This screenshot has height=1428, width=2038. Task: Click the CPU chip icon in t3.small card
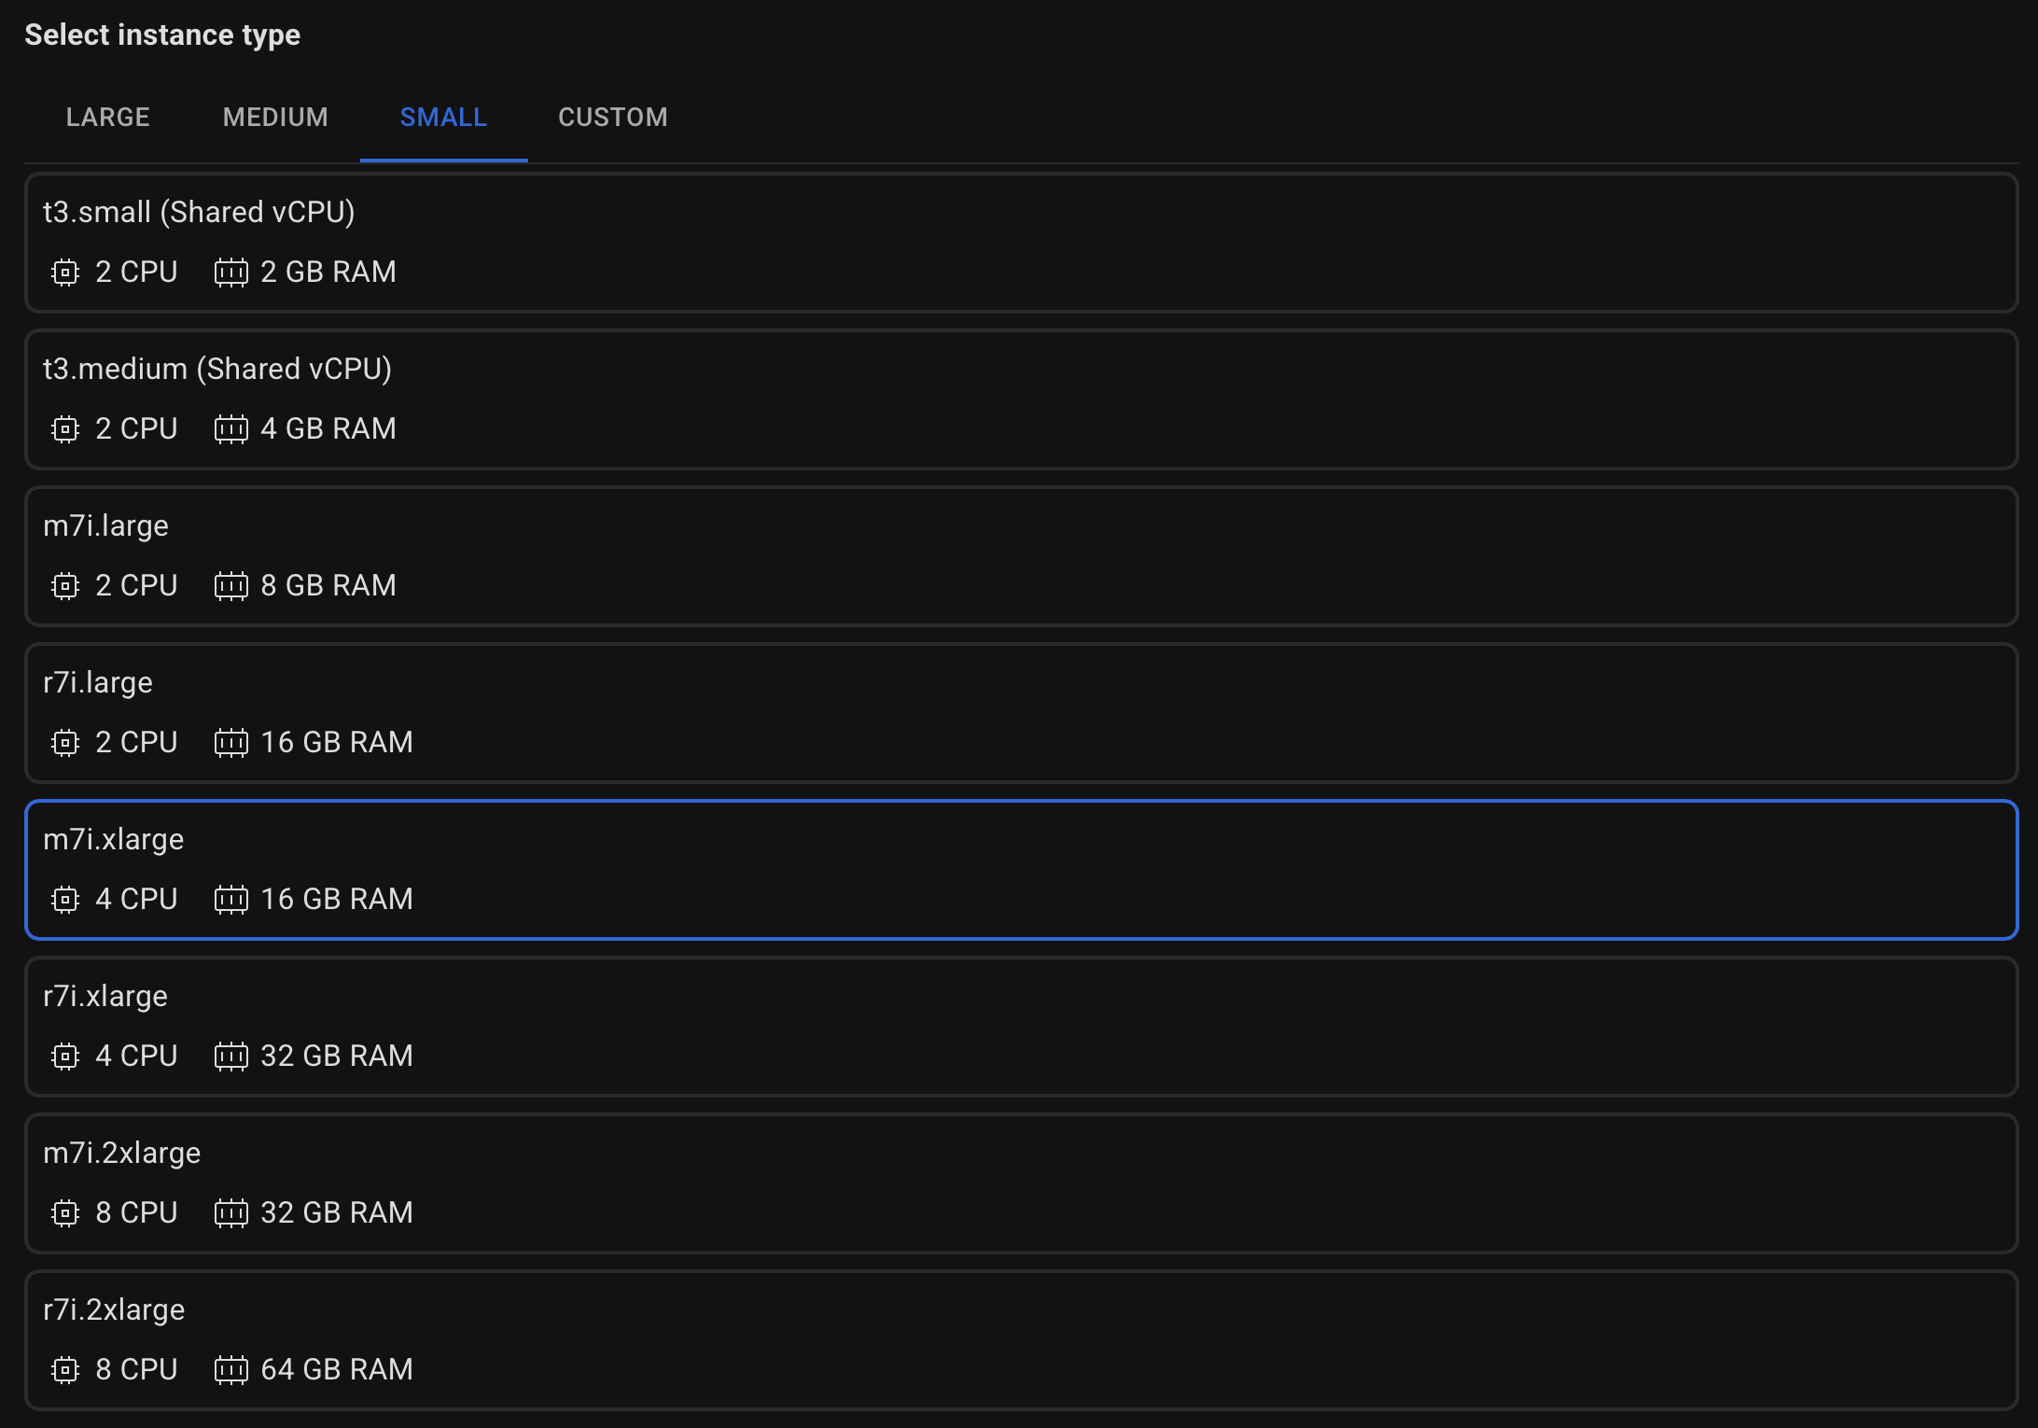coord(65,273)
